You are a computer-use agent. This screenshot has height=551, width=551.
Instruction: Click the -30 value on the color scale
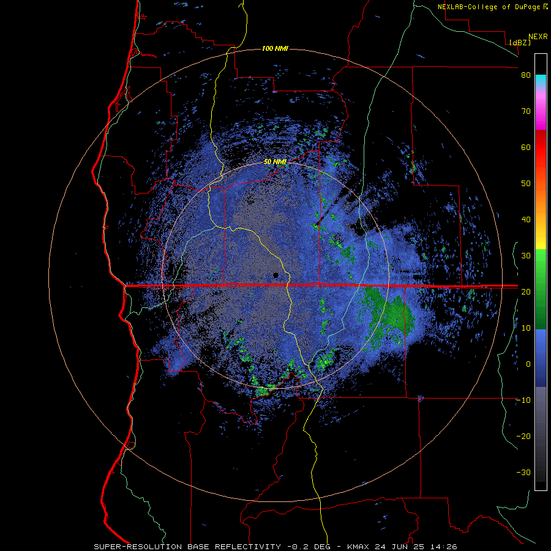point(523,473)
